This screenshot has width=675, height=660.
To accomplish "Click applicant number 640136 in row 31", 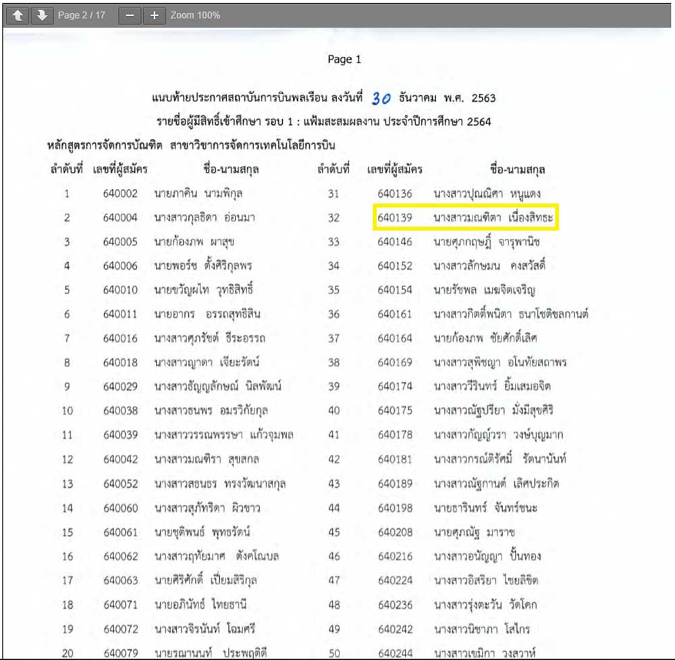I will 395,194.
